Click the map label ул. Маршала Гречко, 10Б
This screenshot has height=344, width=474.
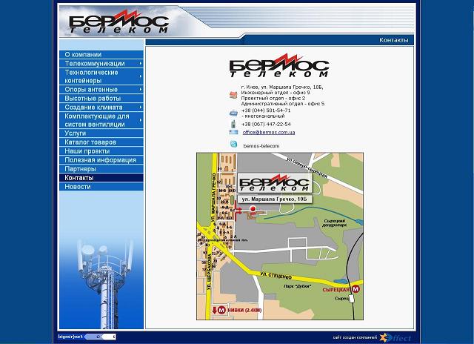click(274, 199)
